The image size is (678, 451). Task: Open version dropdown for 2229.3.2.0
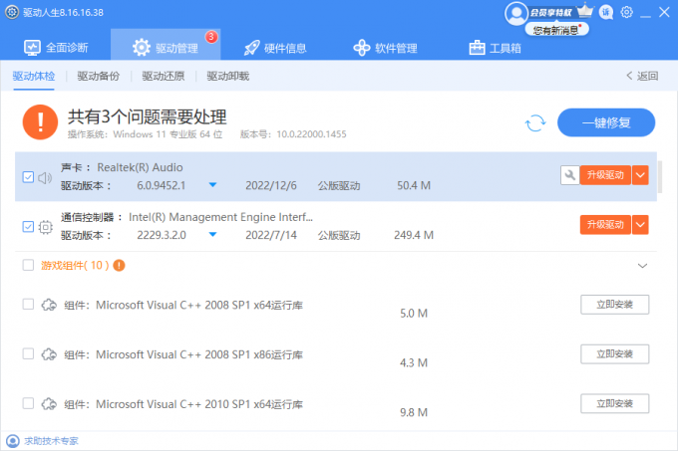[212, 235]
